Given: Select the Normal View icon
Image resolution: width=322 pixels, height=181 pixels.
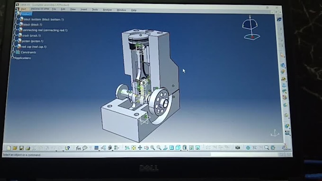Looking at the screenshot, I should (165, 148).
